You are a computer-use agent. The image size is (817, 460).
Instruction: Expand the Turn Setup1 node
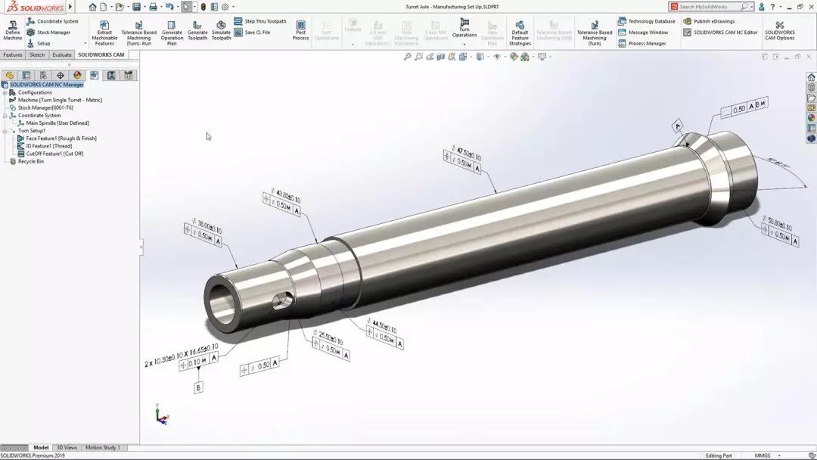point(6,130)
